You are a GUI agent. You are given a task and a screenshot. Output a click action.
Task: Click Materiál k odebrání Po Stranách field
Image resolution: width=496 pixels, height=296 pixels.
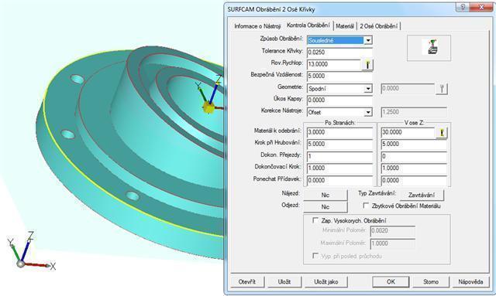tap(339, 132)
